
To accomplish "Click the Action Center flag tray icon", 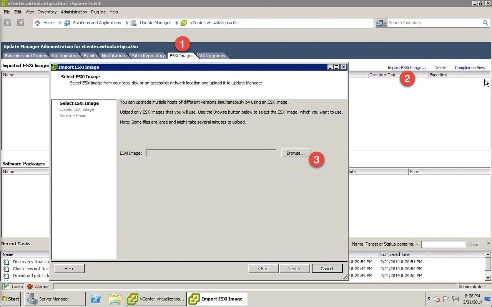I will click(446, 299).
